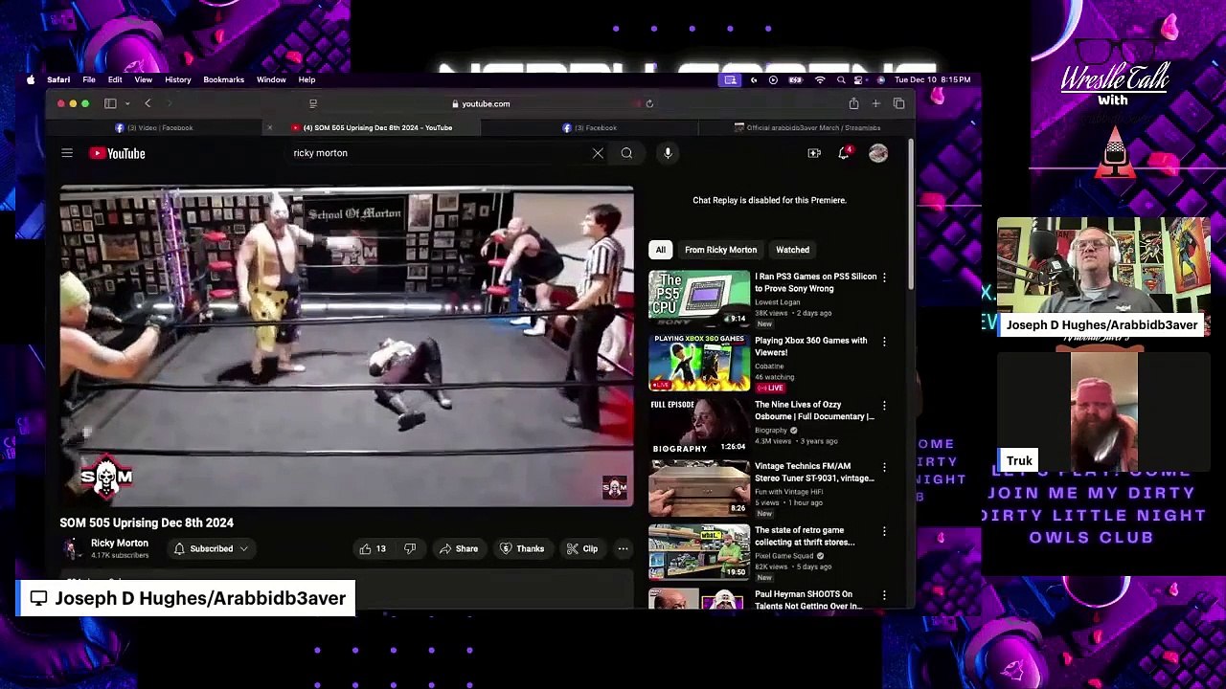This screenshot has width=1226, height=689.
Task: Open macOS Control Center icon
Action: point(858,79)
